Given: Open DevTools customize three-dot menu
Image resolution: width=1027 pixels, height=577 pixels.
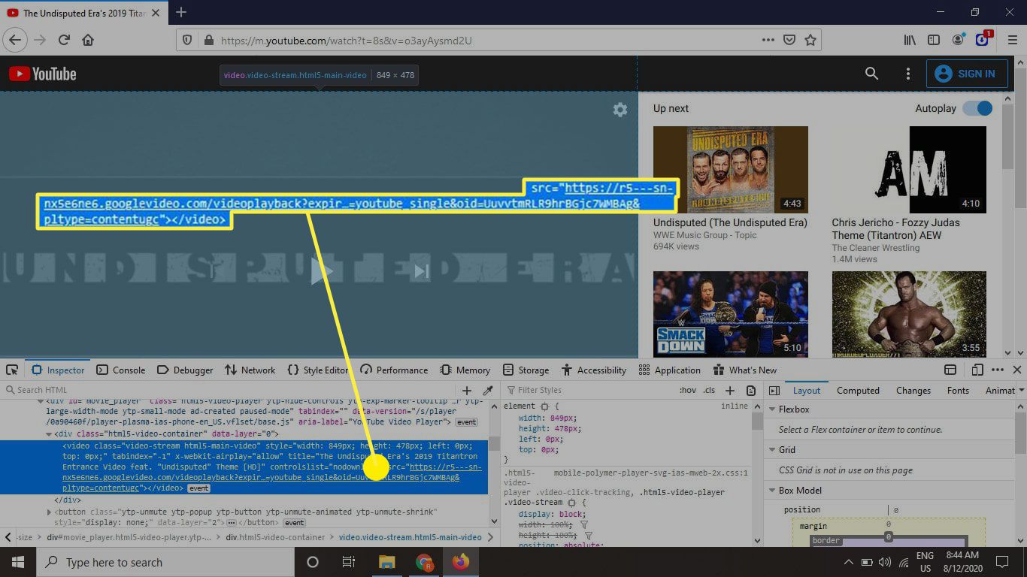Looking at the screenshot, I should point(998,370).
